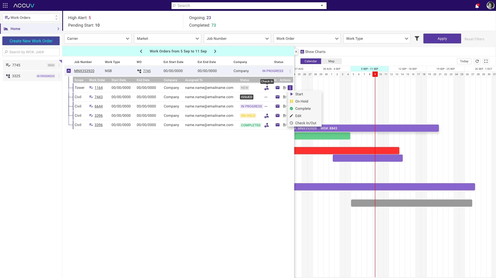Switch to the Map tab

click(331, 61)
